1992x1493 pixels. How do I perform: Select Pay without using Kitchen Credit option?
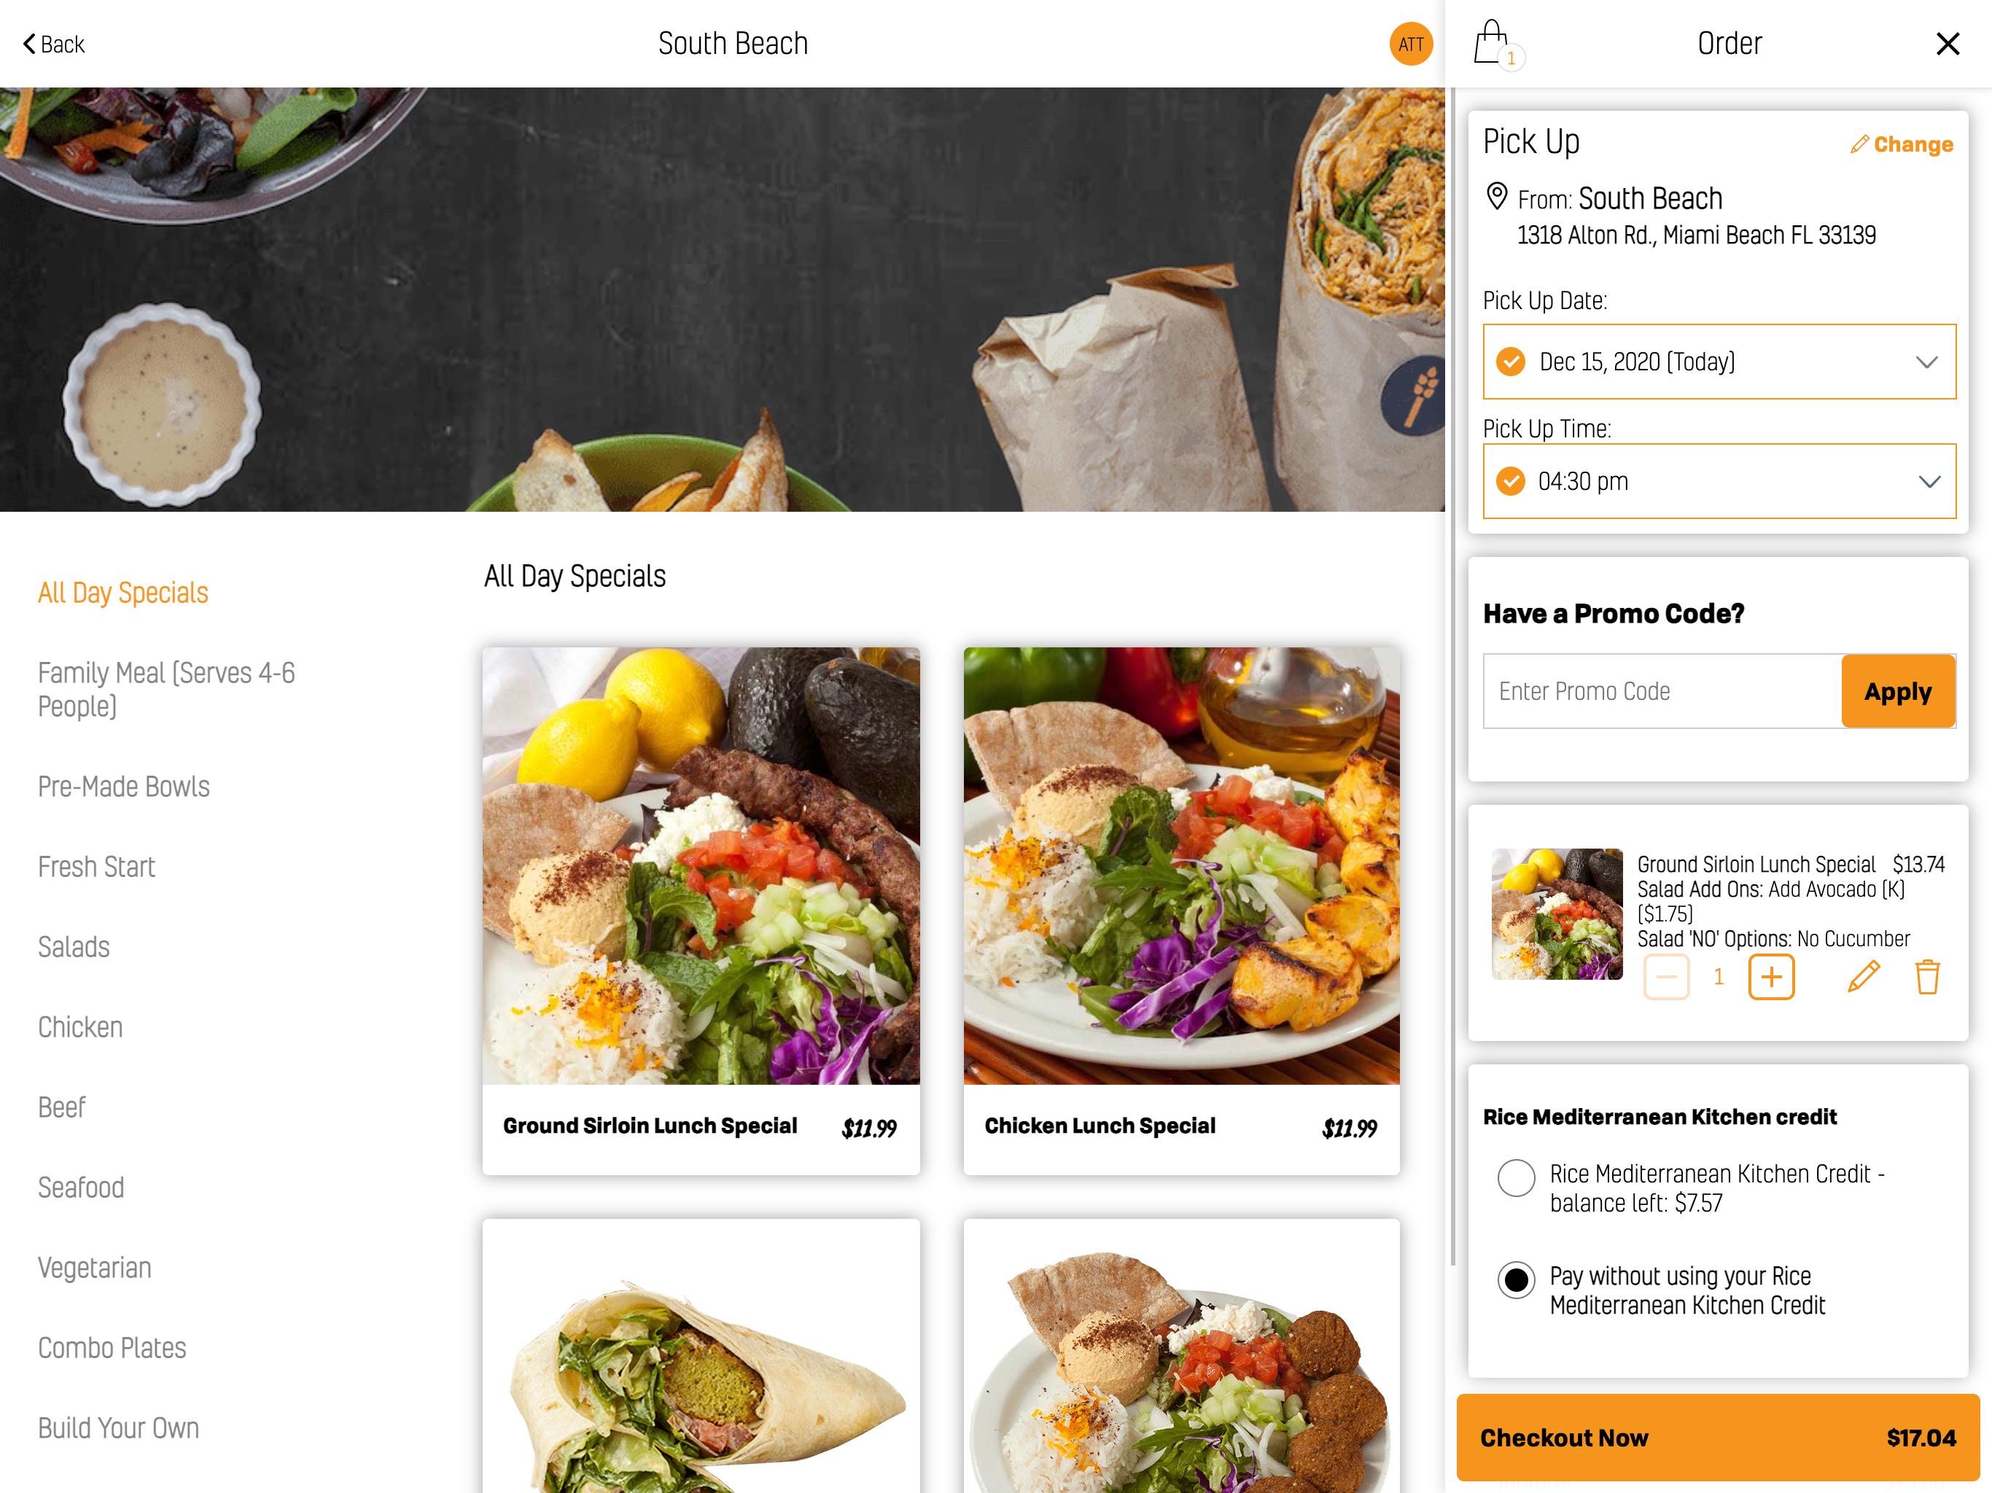point(1516,1279)
